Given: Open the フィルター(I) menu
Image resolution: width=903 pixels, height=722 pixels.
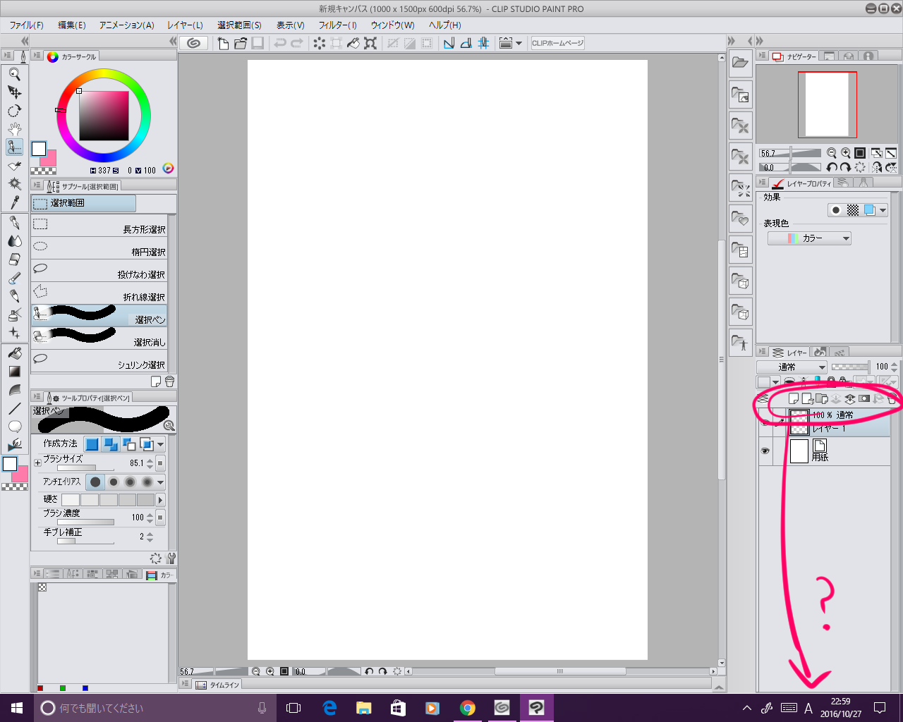Looking at the screenshot, I should click(x=337, y=25).
